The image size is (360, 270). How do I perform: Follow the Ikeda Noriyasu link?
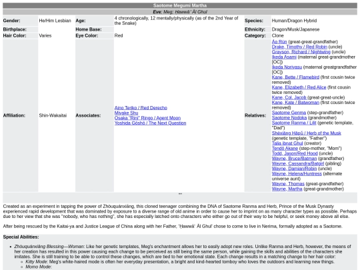pos(287,67)
